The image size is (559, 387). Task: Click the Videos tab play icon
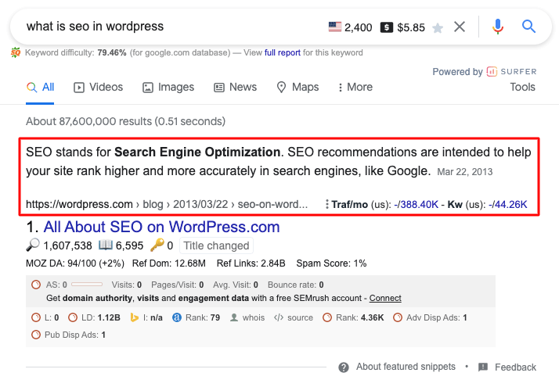[x=79, y=88]
